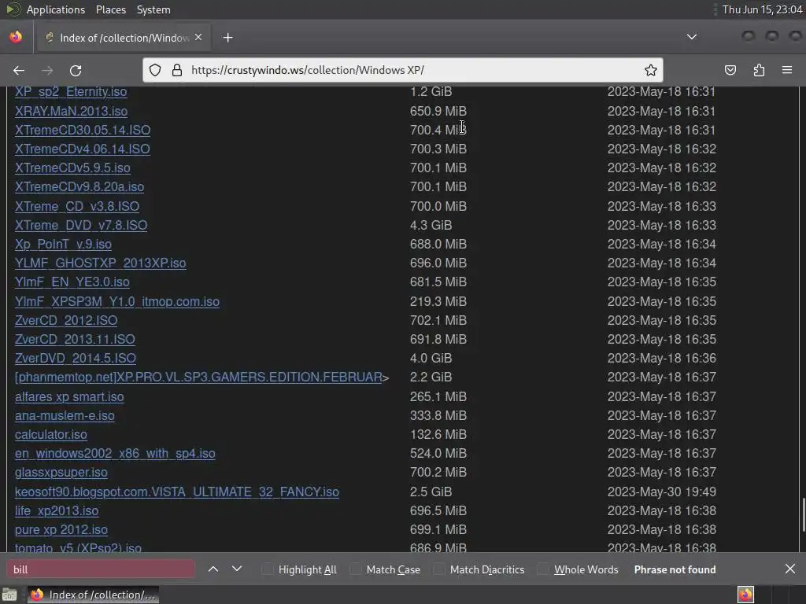
Task: Open the Places menu
Action: (x=110, y=9)
